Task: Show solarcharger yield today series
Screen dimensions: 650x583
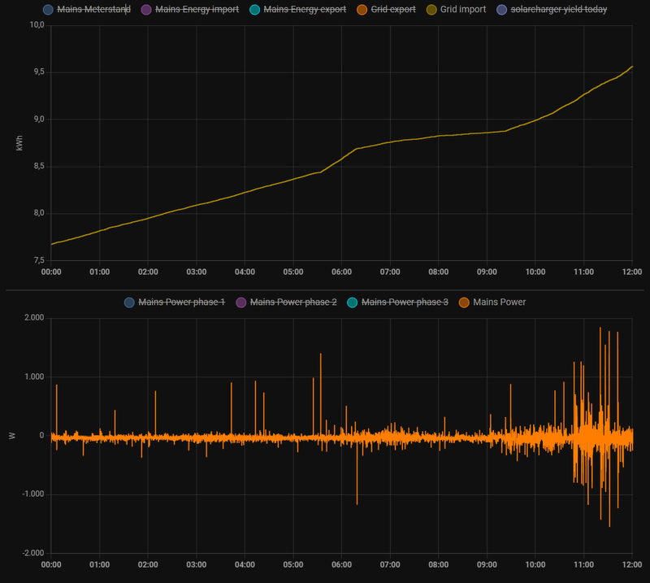Action: click(x=559, y=9)
